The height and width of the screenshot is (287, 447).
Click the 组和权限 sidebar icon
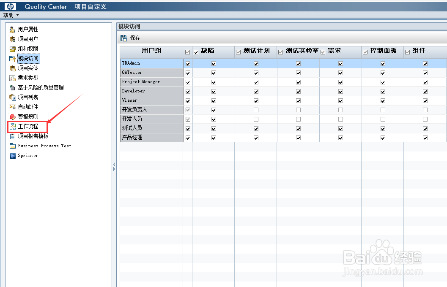tap(13, 49)
